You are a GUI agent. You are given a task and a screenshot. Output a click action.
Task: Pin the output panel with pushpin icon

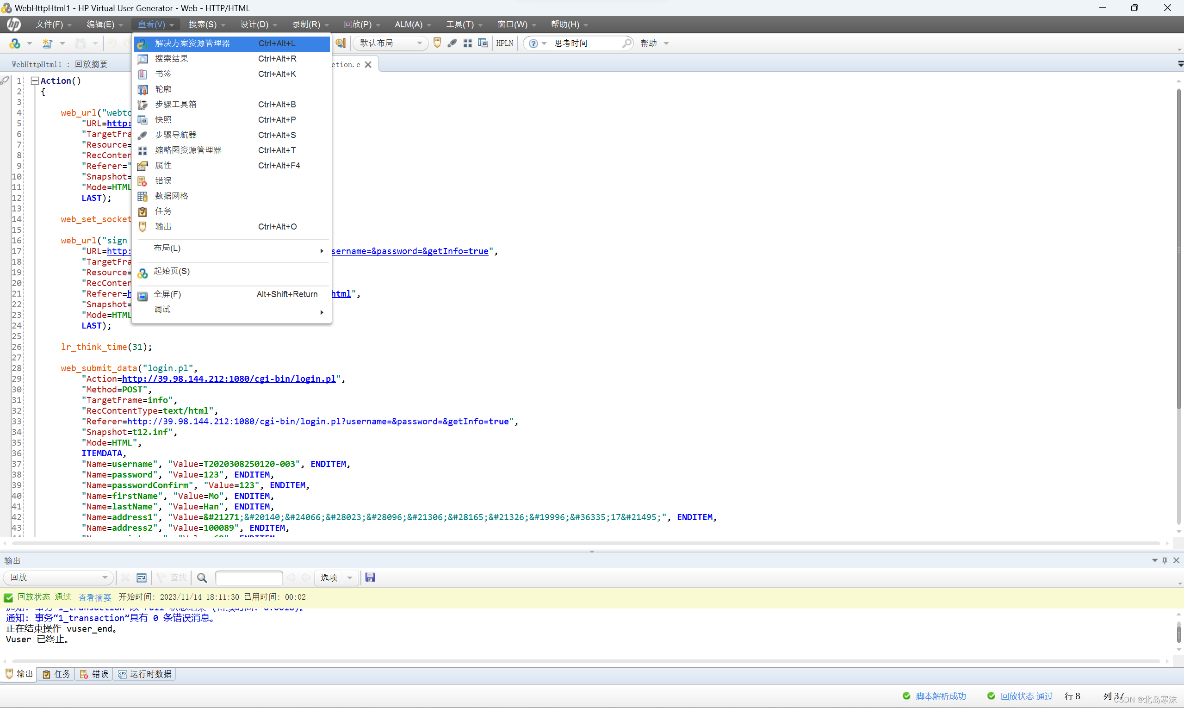[1165, 560]
